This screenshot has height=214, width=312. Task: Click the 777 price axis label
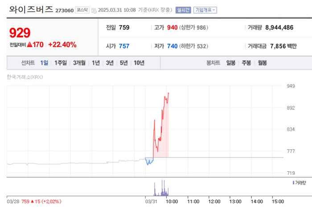[291, 151]
